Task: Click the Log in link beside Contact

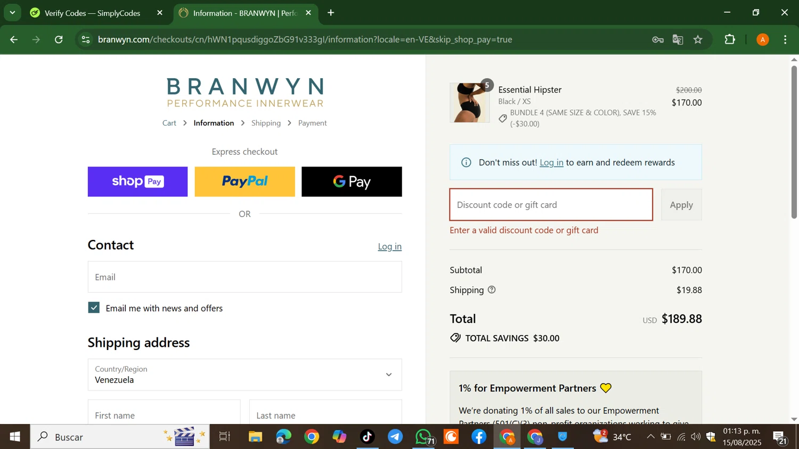Action: point(389,246)
